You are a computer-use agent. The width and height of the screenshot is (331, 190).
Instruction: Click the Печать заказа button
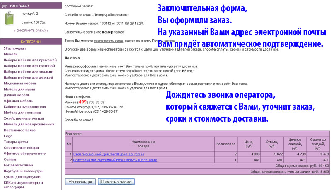click(x=116, y=182)
